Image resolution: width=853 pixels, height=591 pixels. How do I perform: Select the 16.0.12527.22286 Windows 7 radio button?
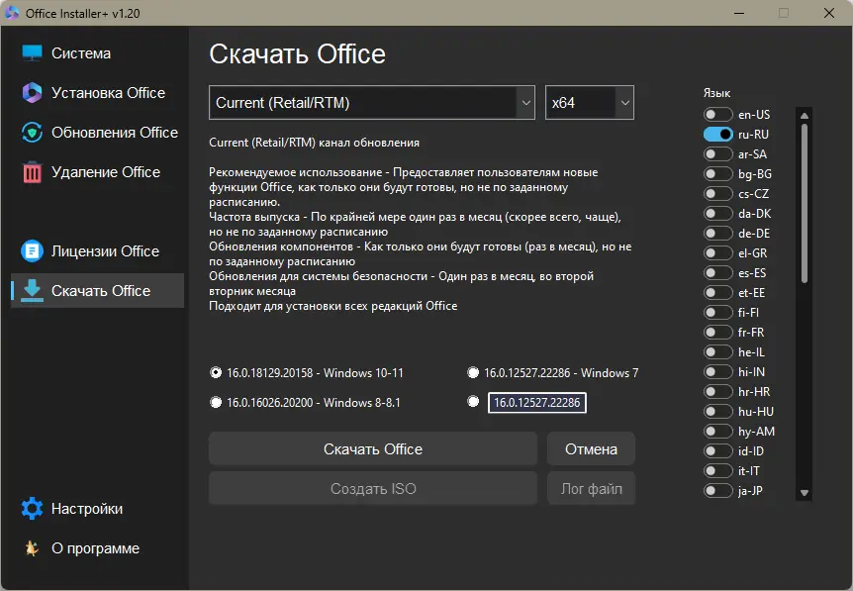(x=473, y=373)
